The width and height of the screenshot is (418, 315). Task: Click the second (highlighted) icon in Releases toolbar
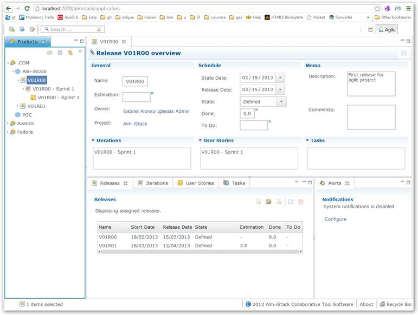point(269,202)
